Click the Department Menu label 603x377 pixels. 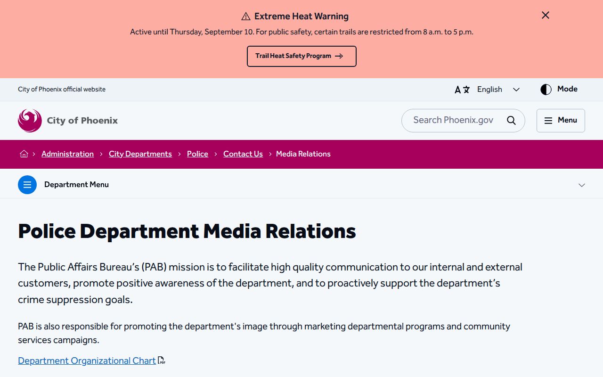point(76,185)
